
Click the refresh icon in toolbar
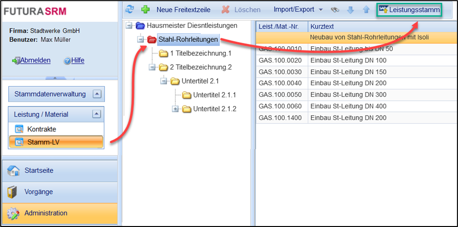pyautogui.click(x=129, y=10)
